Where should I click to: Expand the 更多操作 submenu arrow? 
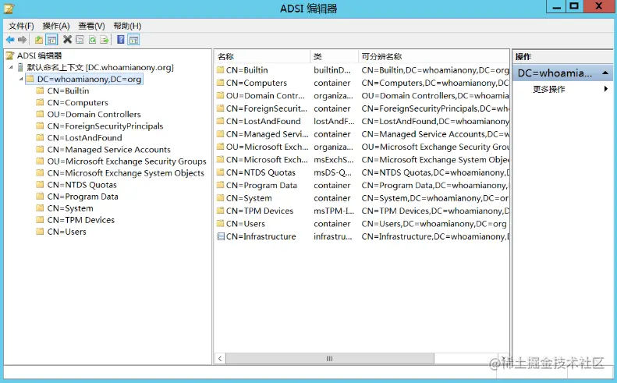tap(606, 89)
